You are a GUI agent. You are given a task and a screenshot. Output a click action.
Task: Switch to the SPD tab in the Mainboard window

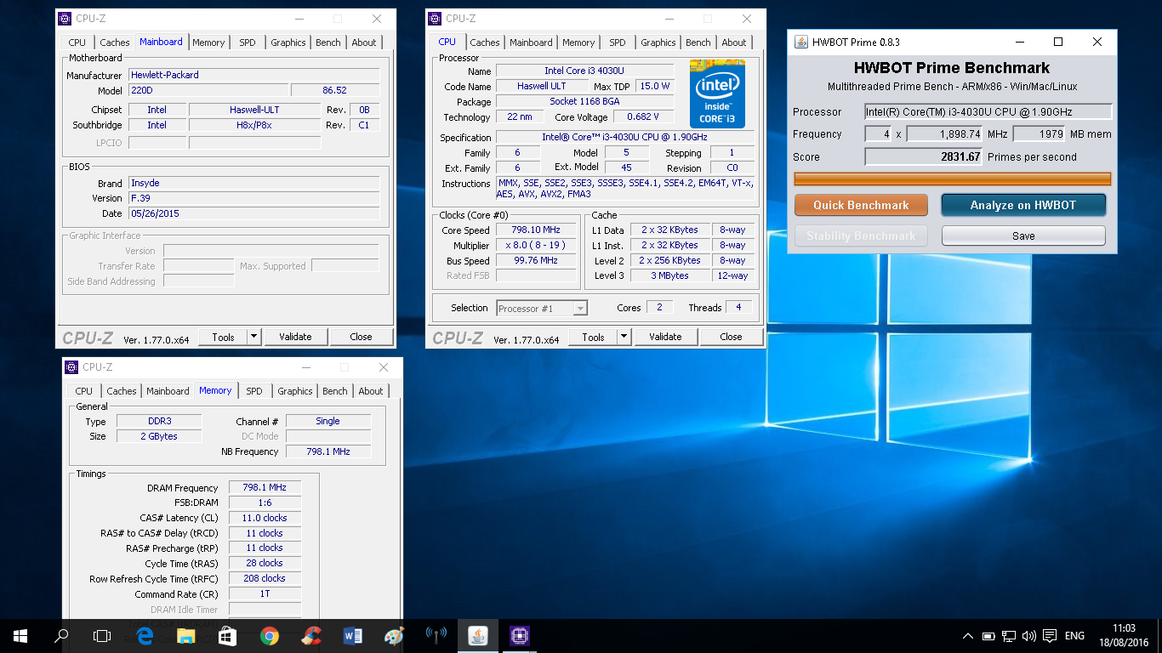click(x=247, y=43)
